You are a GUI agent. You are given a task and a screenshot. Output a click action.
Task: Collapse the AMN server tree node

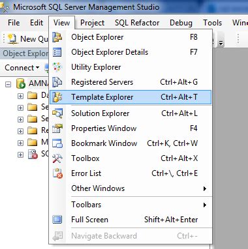coord(8,84)
